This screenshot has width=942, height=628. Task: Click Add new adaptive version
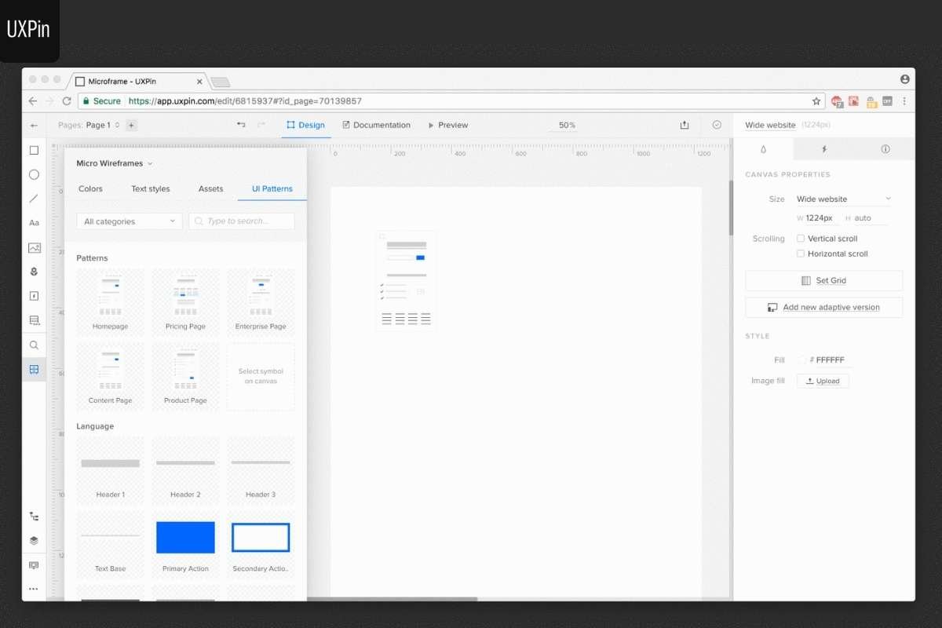823,307
